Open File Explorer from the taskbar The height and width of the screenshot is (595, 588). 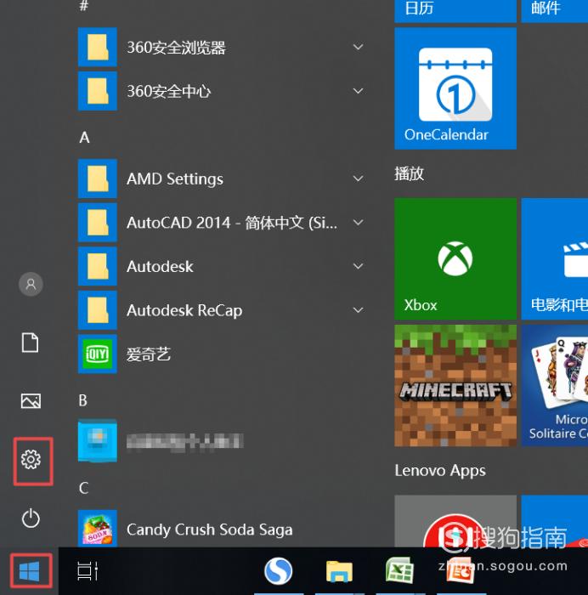click(x=340, y=571)
